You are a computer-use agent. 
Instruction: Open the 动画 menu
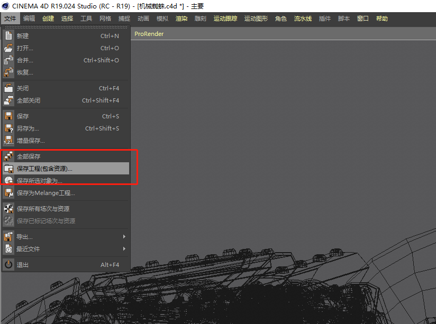[143, 18]
